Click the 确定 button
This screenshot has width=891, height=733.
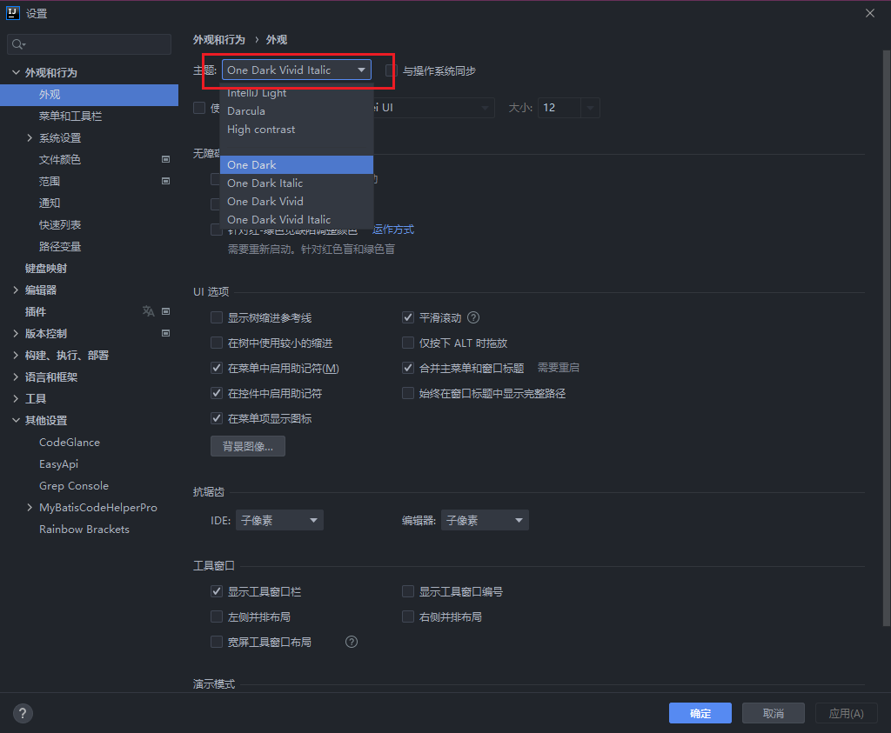(700, 713)
